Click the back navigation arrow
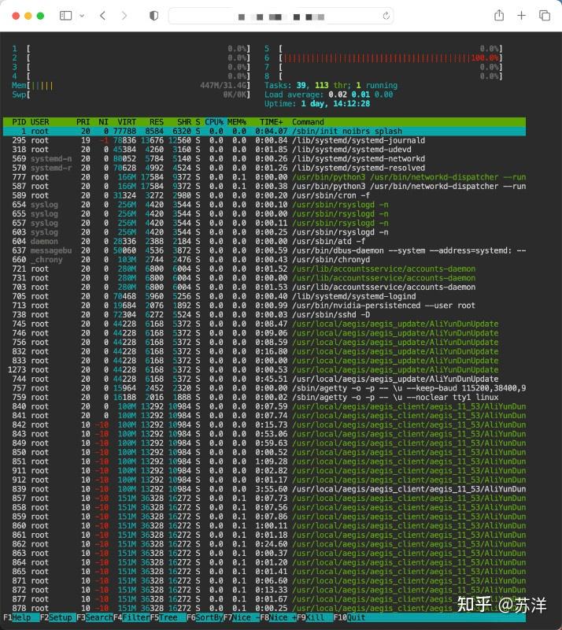Viewport: 562px width, 630px height. click(x=102, y=16)
